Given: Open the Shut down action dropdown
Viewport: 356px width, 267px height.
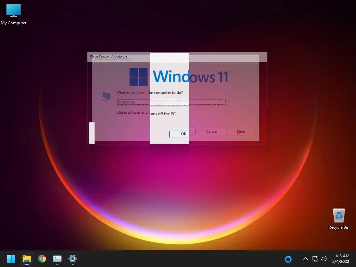Looking at the screenshot, I should [x=174, y=102].
